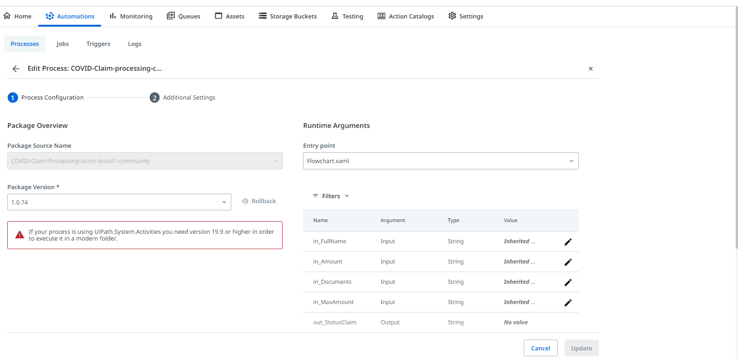
Task: Switch to the Jobs tab
Action: pos(63,44)
